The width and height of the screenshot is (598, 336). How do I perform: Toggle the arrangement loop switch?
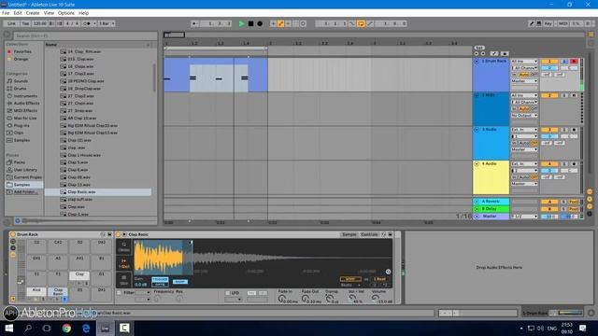tap(361, 23)
